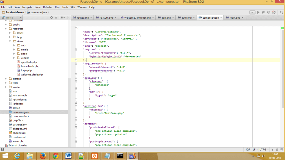Fold the "require" block in gutter

click(76, 49)
